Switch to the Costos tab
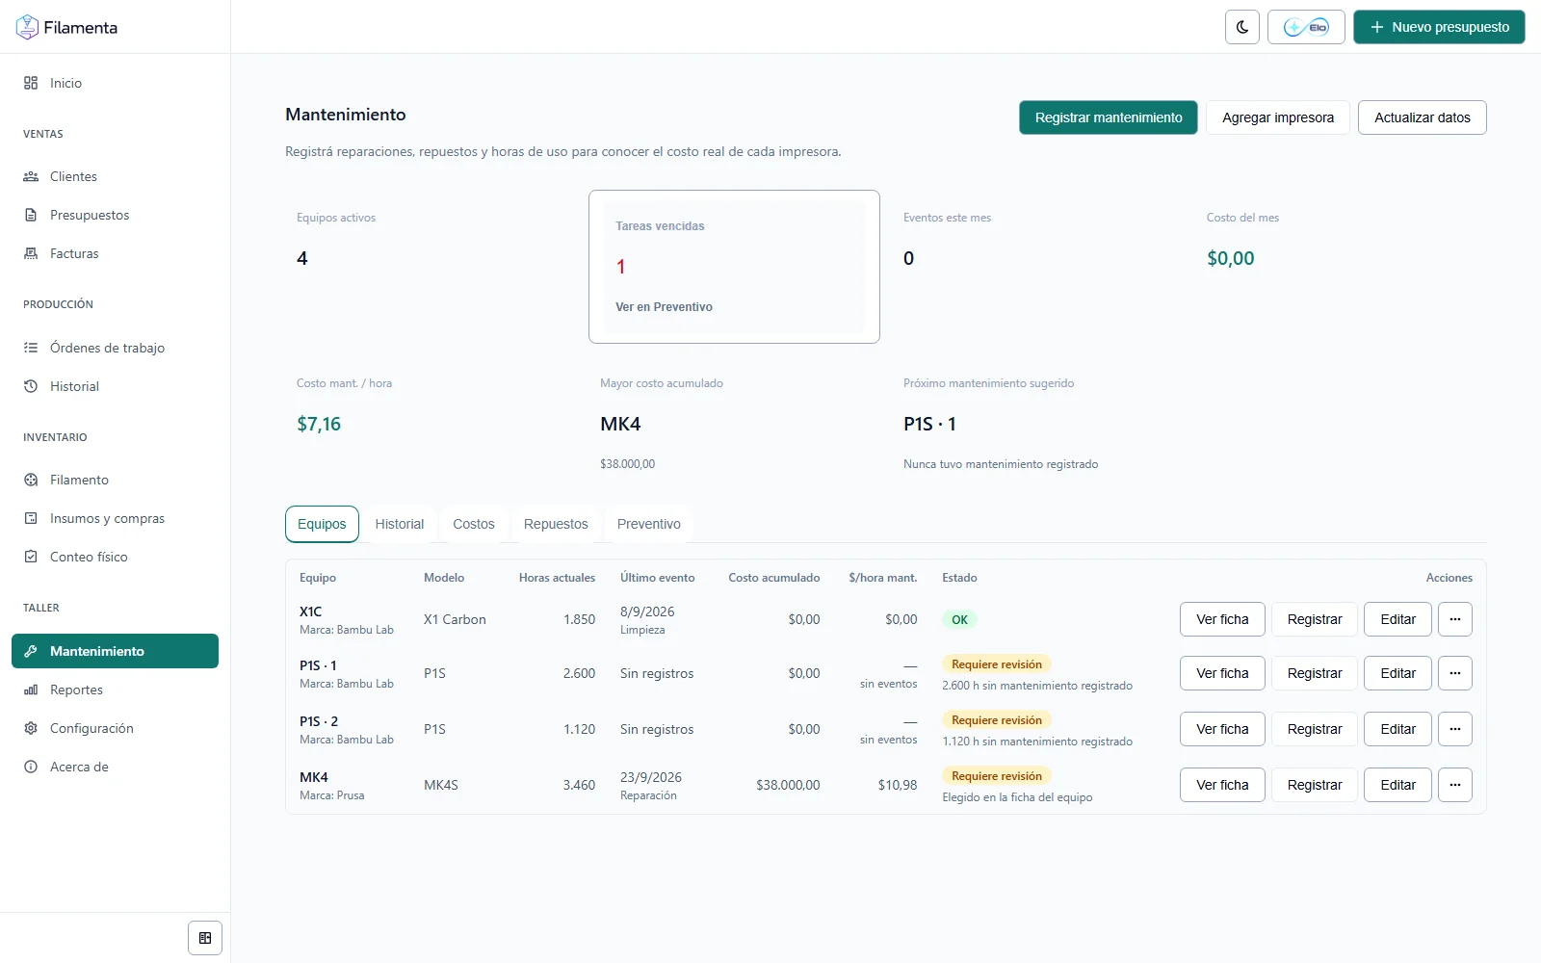The width and height of the screenshot is (1541, 963). [x=474, y=524]
